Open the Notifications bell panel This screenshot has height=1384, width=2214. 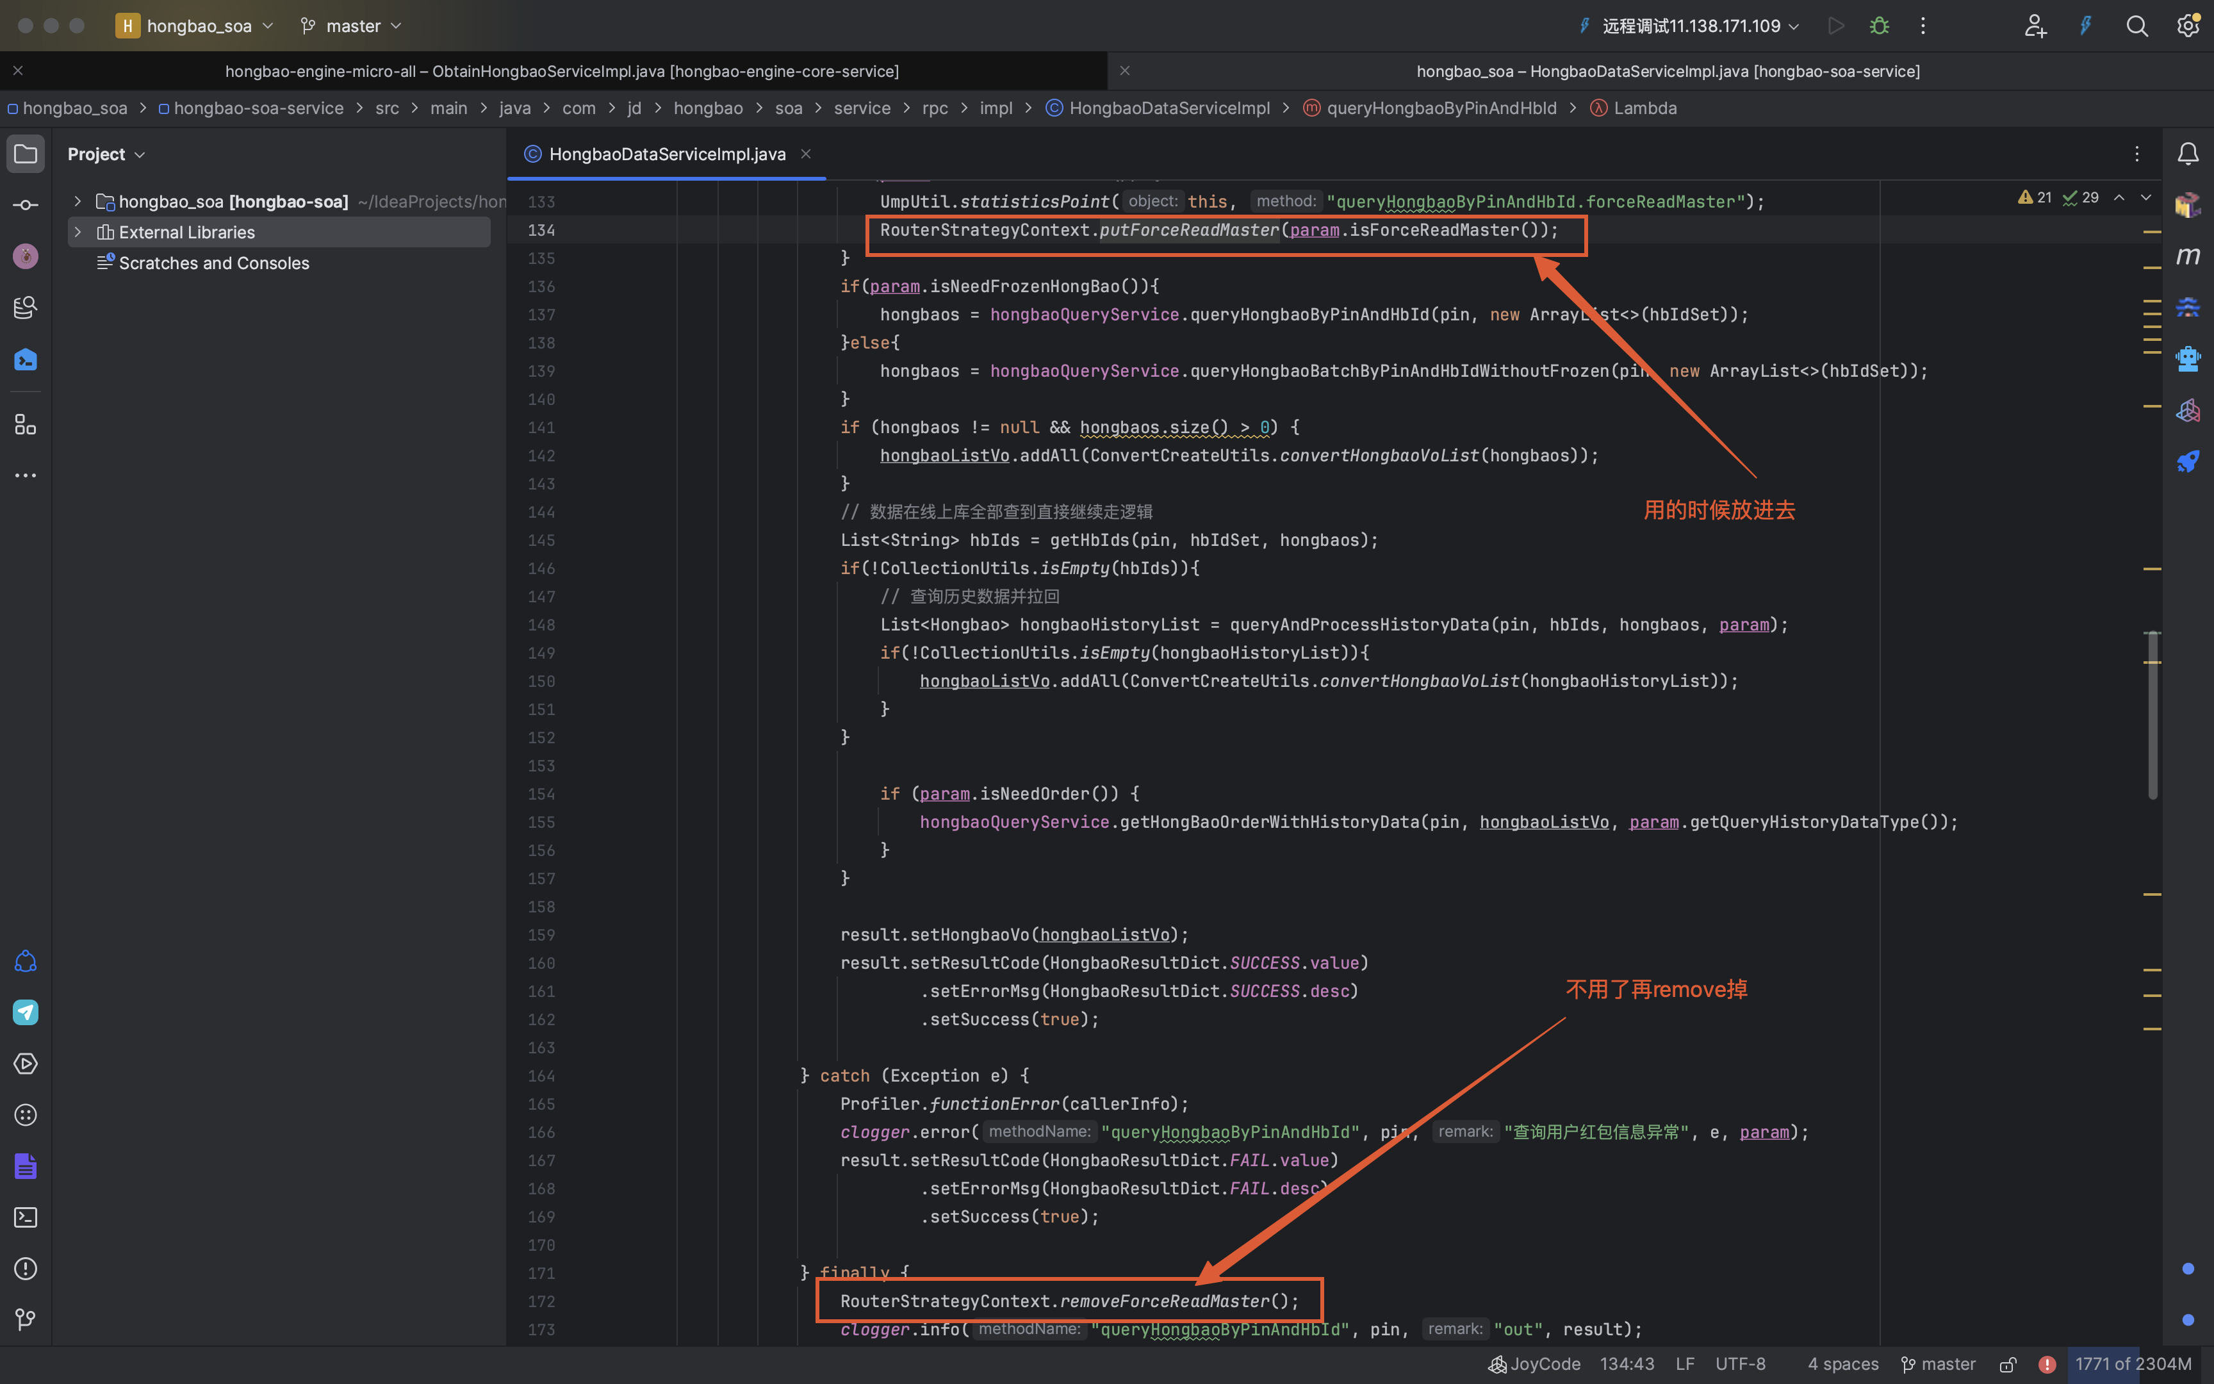click(2189, 154)
